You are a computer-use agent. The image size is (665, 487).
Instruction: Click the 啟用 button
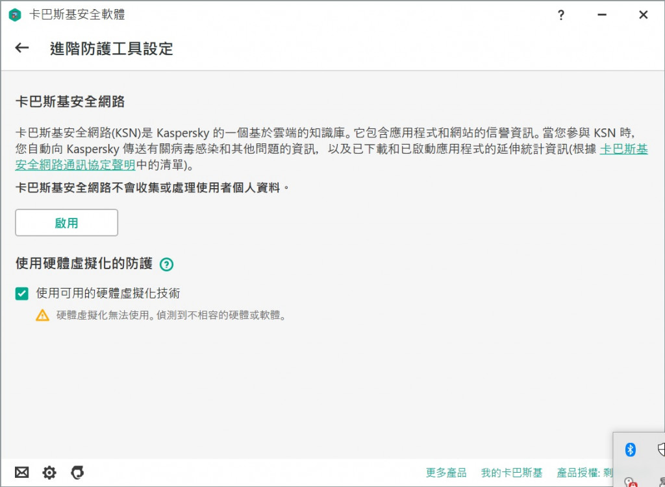67,222
